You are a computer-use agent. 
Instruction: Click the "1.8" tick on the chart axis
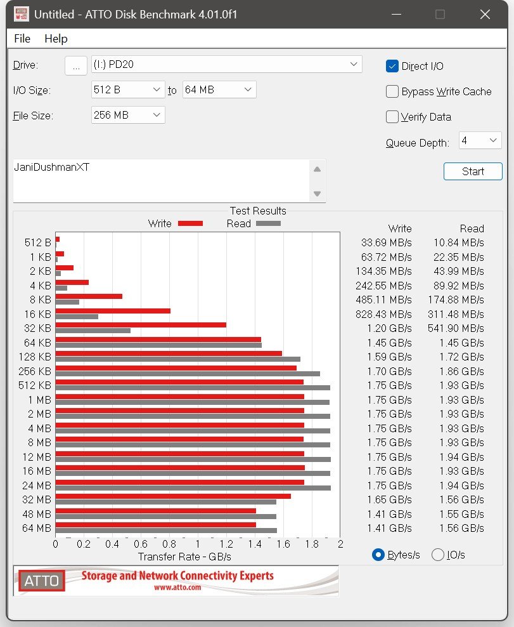point(312,544)
